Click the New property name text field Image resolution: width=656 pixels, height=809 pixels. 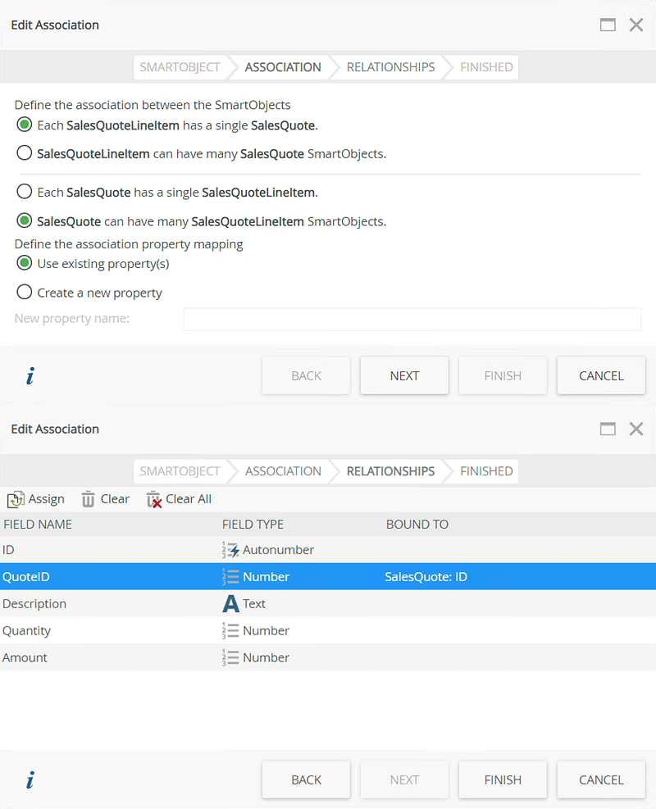(x=412, y=319)
